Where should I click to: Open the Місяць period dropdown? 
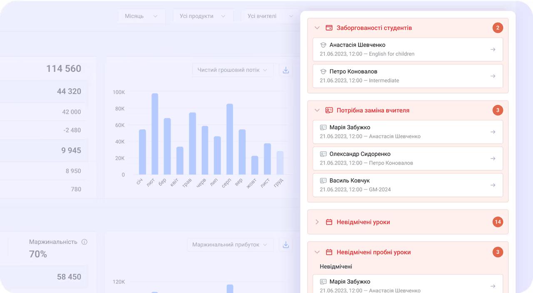(x=142, y=16)
